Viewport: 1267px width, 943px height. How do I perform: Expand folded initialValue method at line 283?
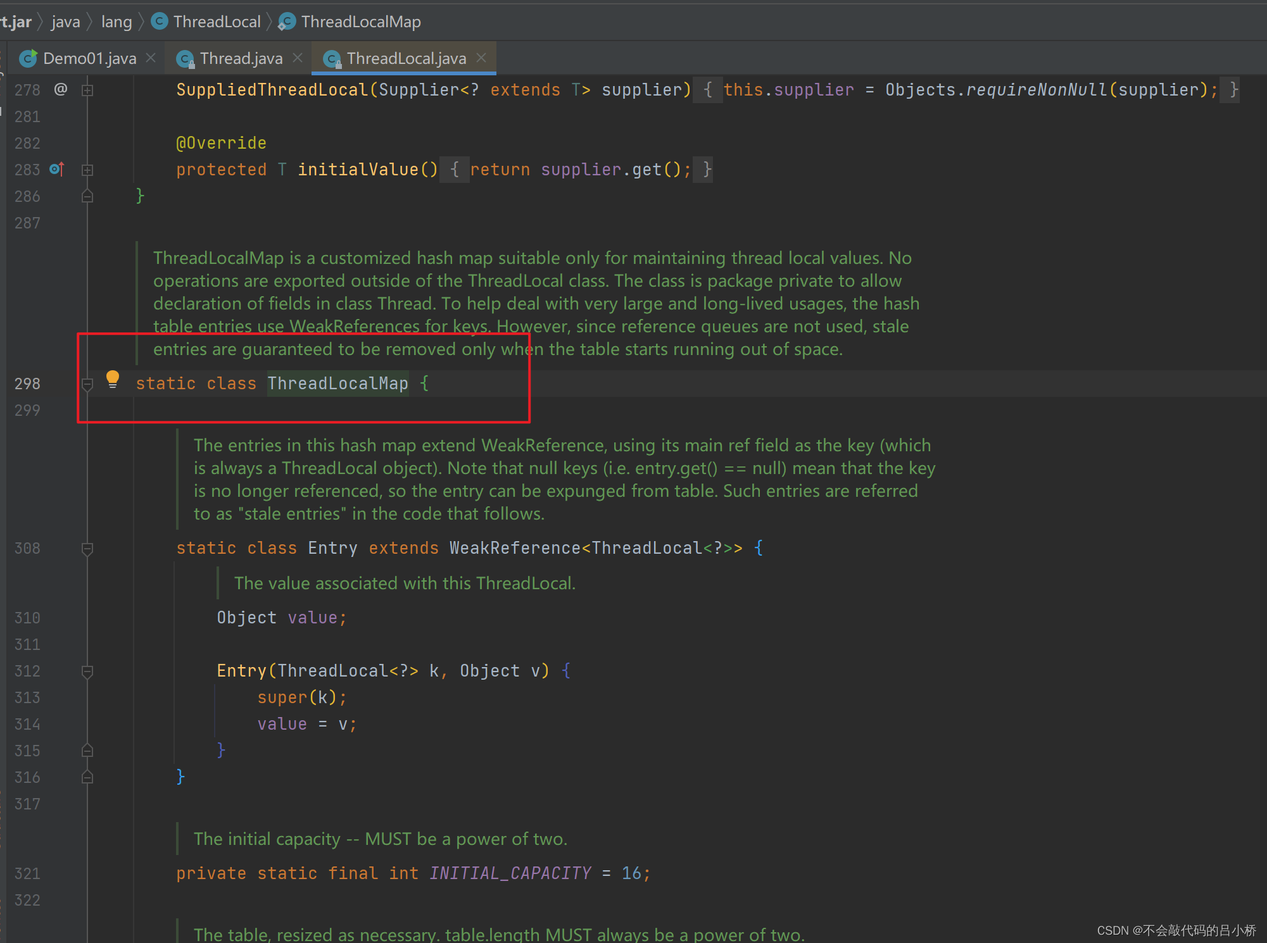pyautogui.click(x=87, y=170)
